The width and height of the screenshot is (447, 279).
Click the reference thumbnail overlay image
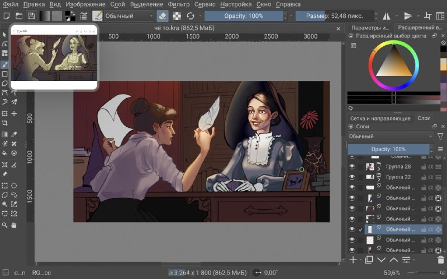click(54, 57)
